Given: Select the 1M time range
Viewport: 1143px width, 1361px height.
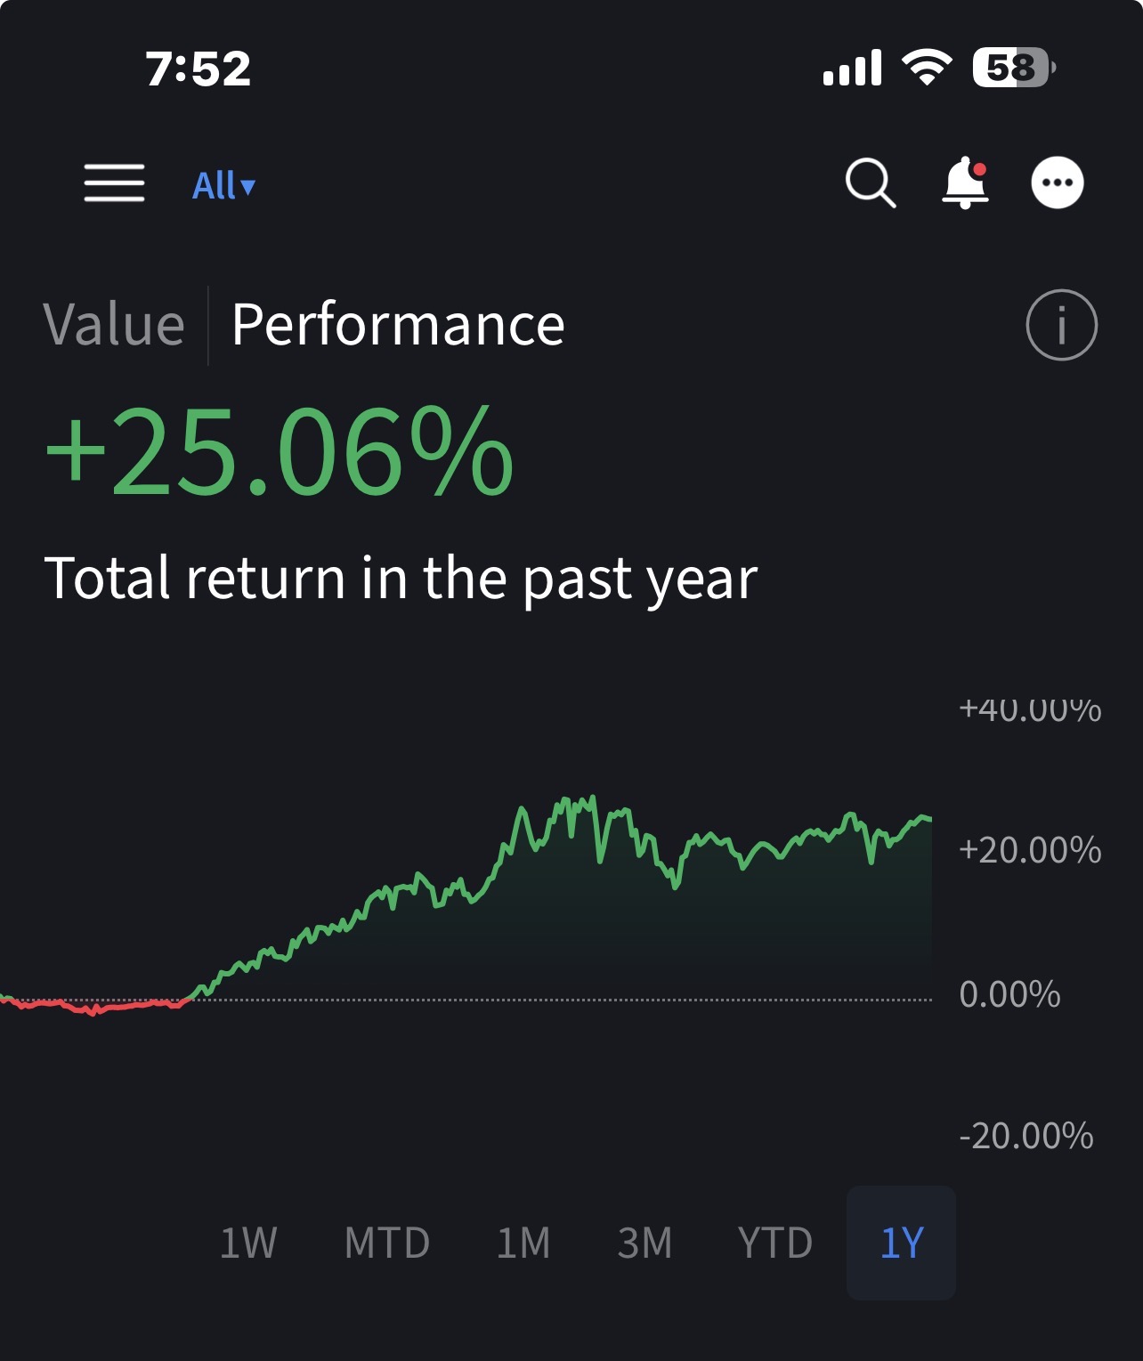Looking at the screenshot, I should 523,1243.
